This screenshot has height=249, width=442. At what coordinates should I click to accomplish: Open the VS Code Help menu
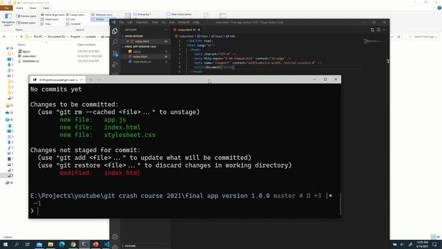[x=196, y=22]
